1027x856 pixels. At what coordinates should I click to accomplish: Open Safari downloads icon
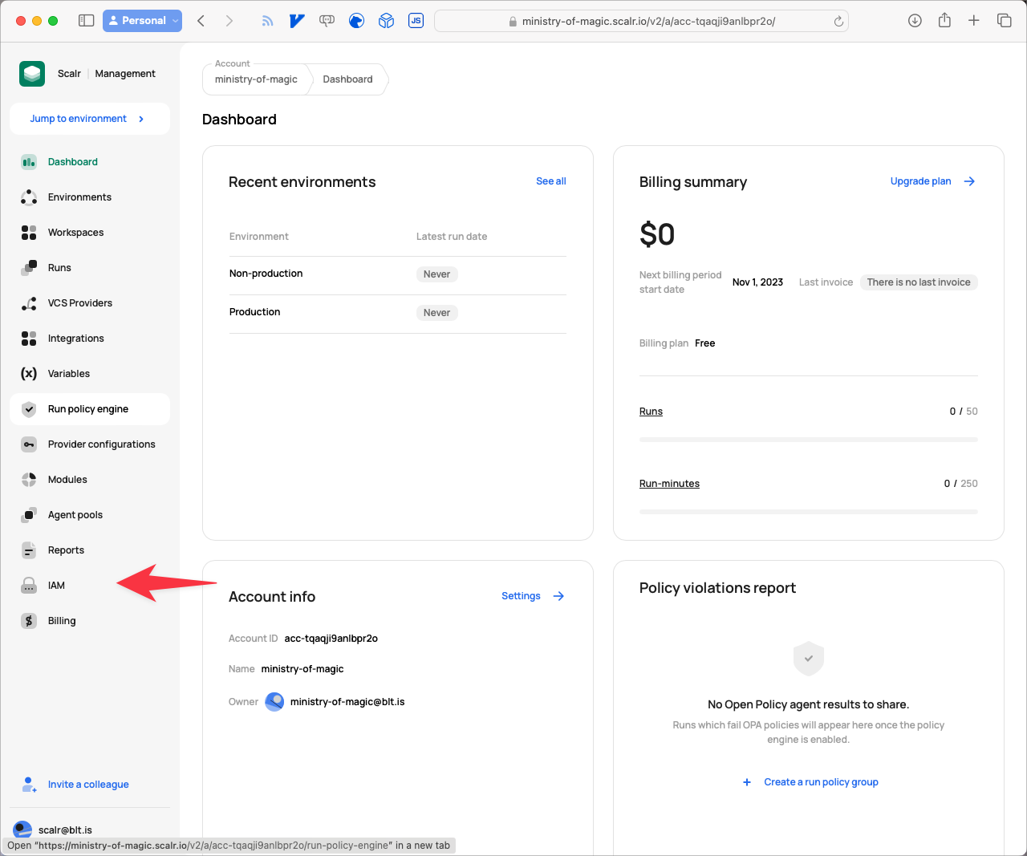coord(915,21)
